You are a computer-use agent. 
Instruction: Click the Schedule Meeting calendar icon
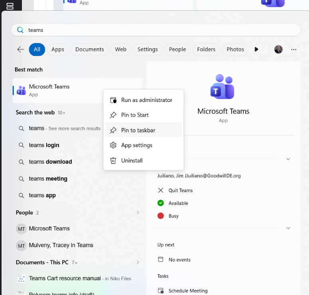[x=161, y=291]
